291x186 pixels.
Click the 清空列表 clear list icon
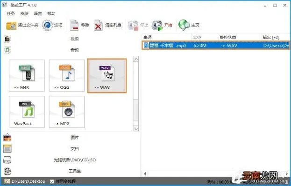coord(98,25)
